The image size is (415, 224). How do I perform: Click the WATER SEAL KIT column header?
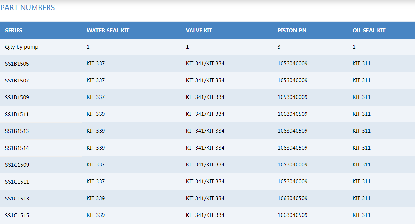coord(108,30)
